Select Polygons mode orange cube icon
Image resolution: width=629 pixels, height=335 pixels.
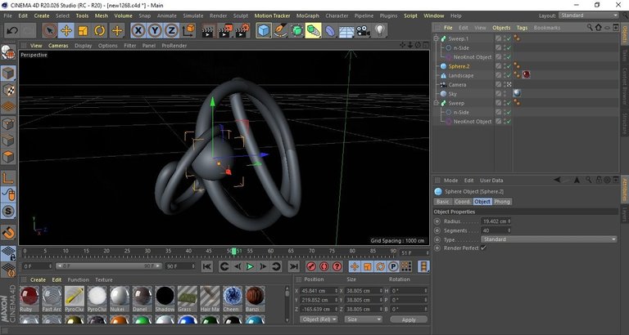click(x=8, y=157)
